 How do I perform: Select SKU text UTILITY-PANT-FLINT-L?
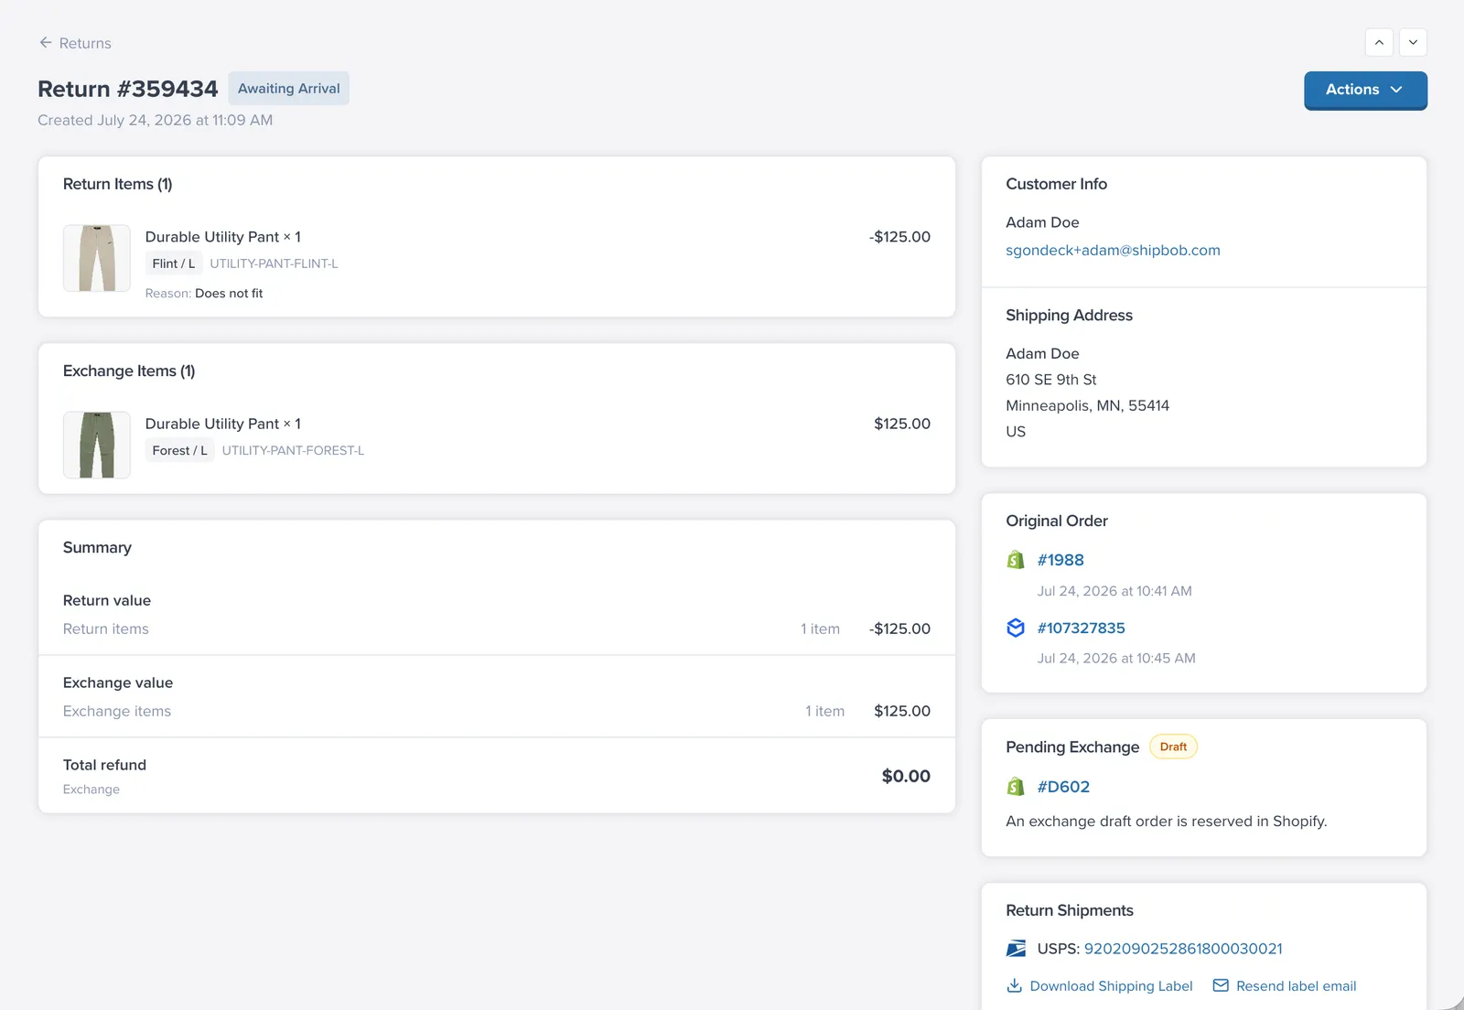(x=274, y=263)
